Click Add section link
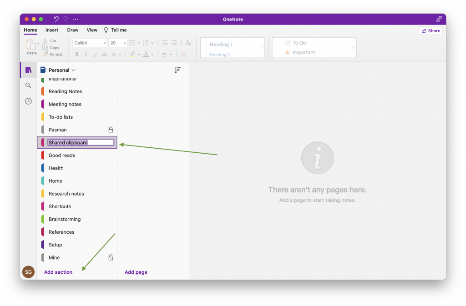The image size is (466, 306). pyautogui.click(x=58, y=272)
